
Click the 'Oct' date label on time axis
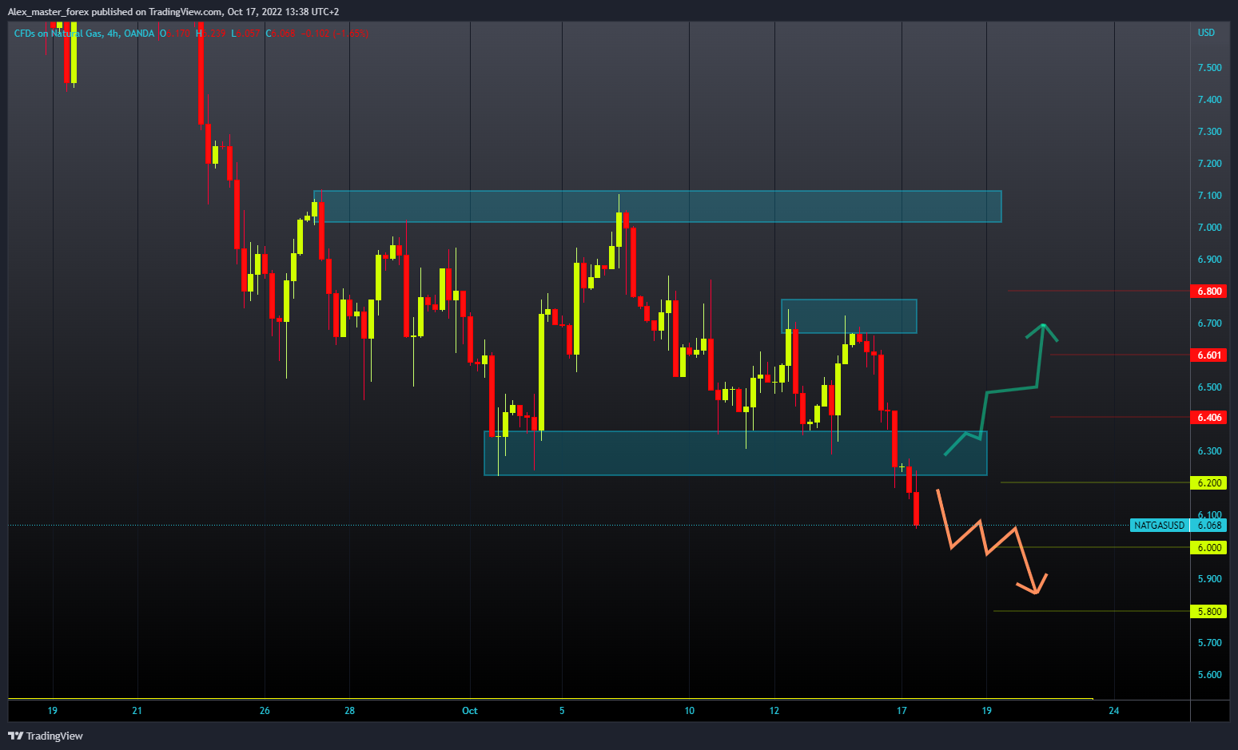pyautogui.click(x=470, y=711)
